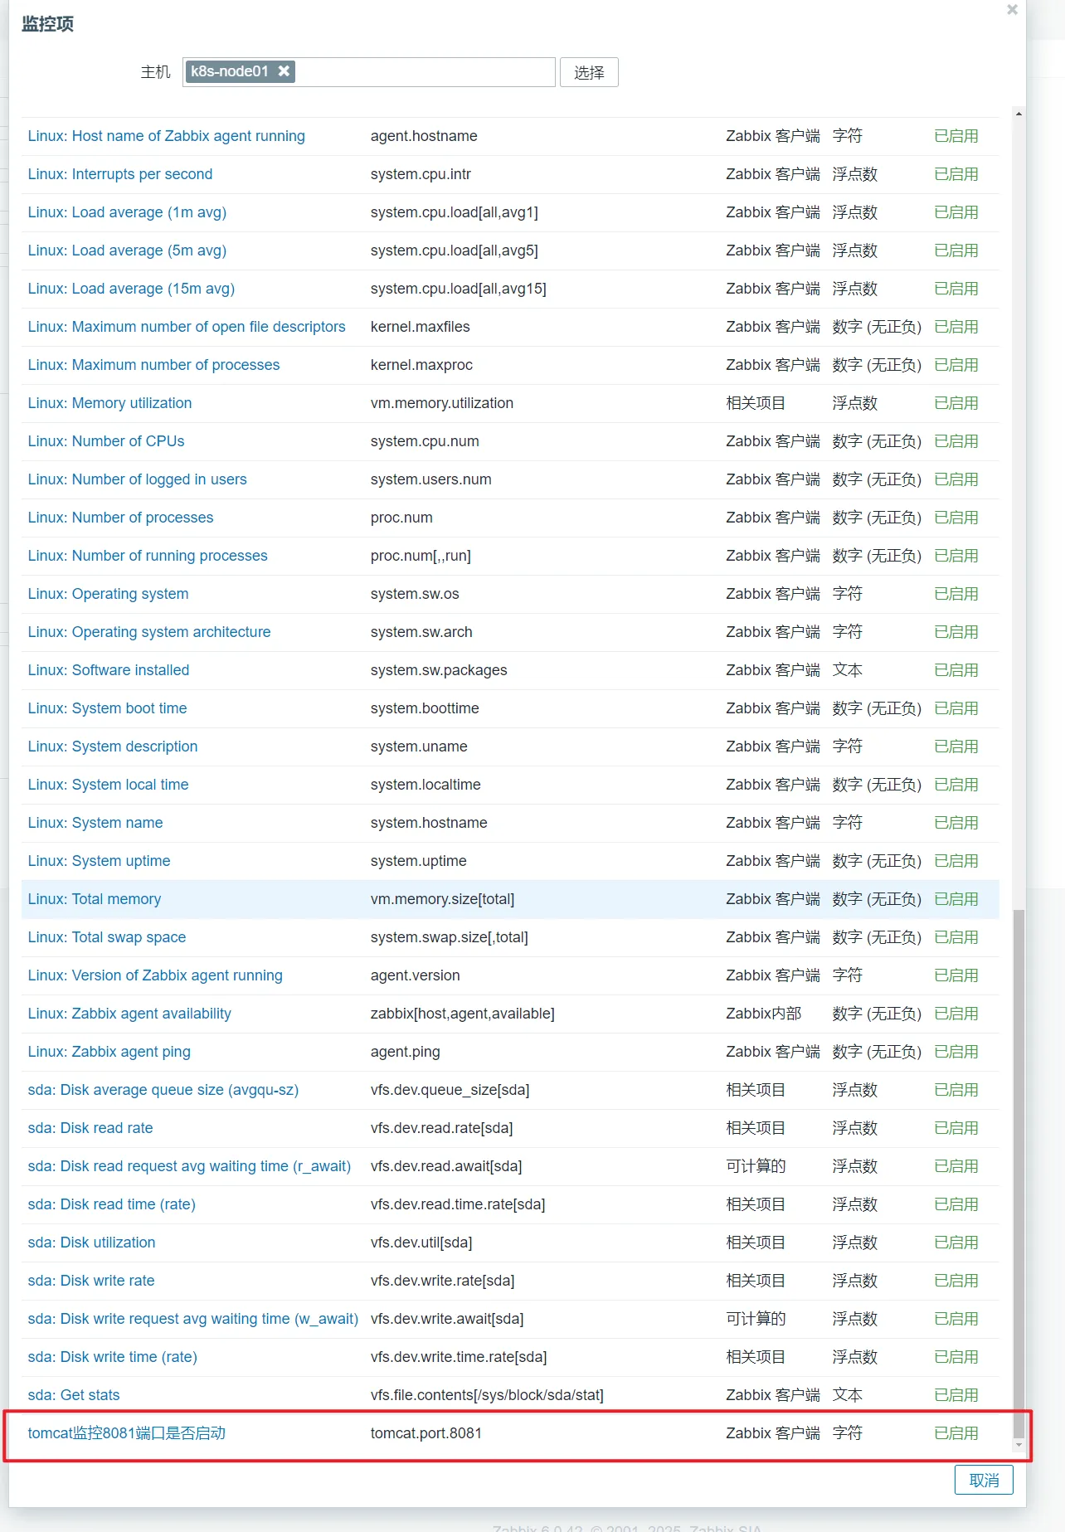Screen dimensions: 1065x1532
Task: Click the 取消 cancel button
Action: point(984,1481)
